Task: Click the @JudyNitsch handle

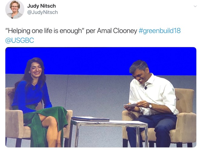Action: pyautogui.click(x=42, y=12)
